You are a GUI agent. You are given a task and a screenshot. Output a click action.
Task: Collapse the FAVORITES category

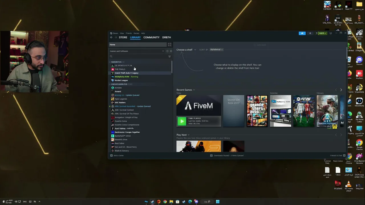110,62
